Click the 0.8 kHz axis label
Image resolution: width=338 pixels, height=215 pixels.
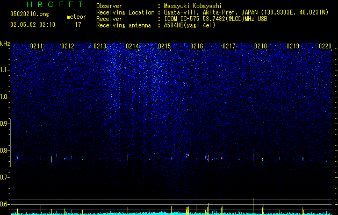pyautogui.click(x=5, y=150)
